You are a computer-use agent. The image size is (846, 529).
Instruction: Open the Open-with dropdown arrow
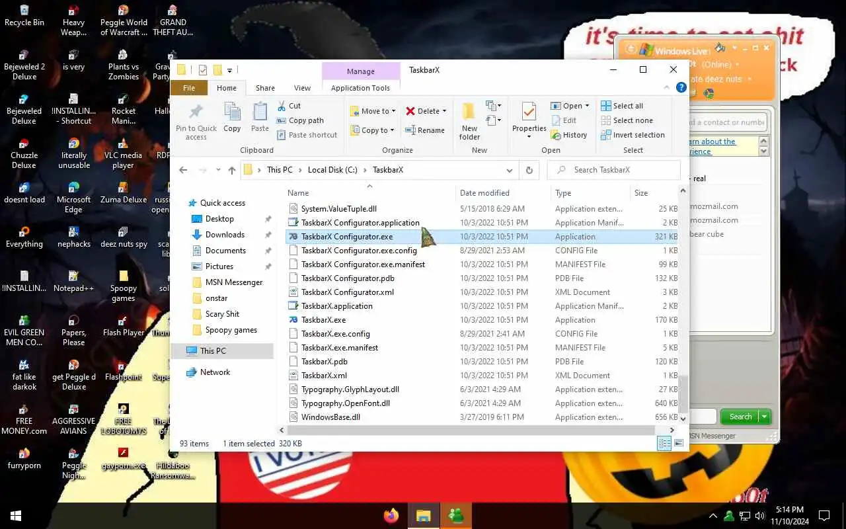coord(588,106)
